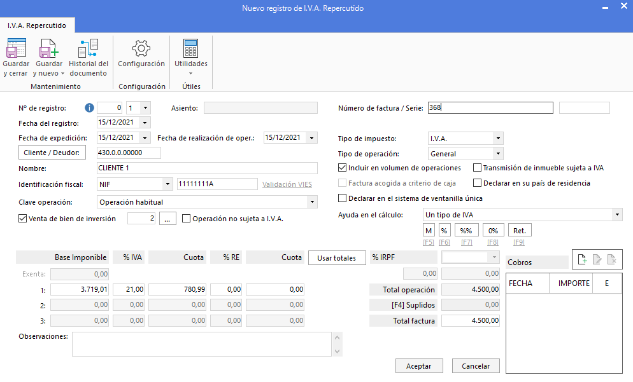
Task: Expand the Guardar y nuevo arrow menu
Action: (x=62, y=74)
